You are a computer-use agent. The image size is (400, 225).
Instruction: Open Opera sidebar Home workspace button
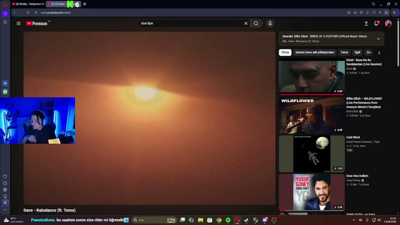(x=5, y=13)
